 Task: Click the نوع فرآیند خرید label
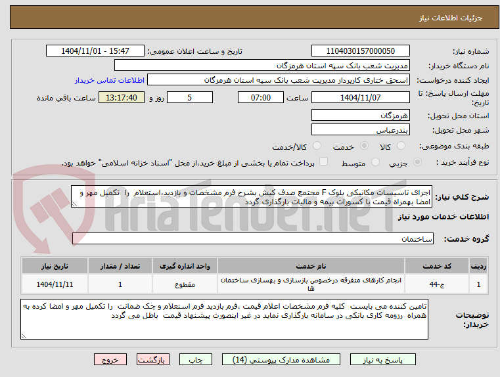pos(463,162)
